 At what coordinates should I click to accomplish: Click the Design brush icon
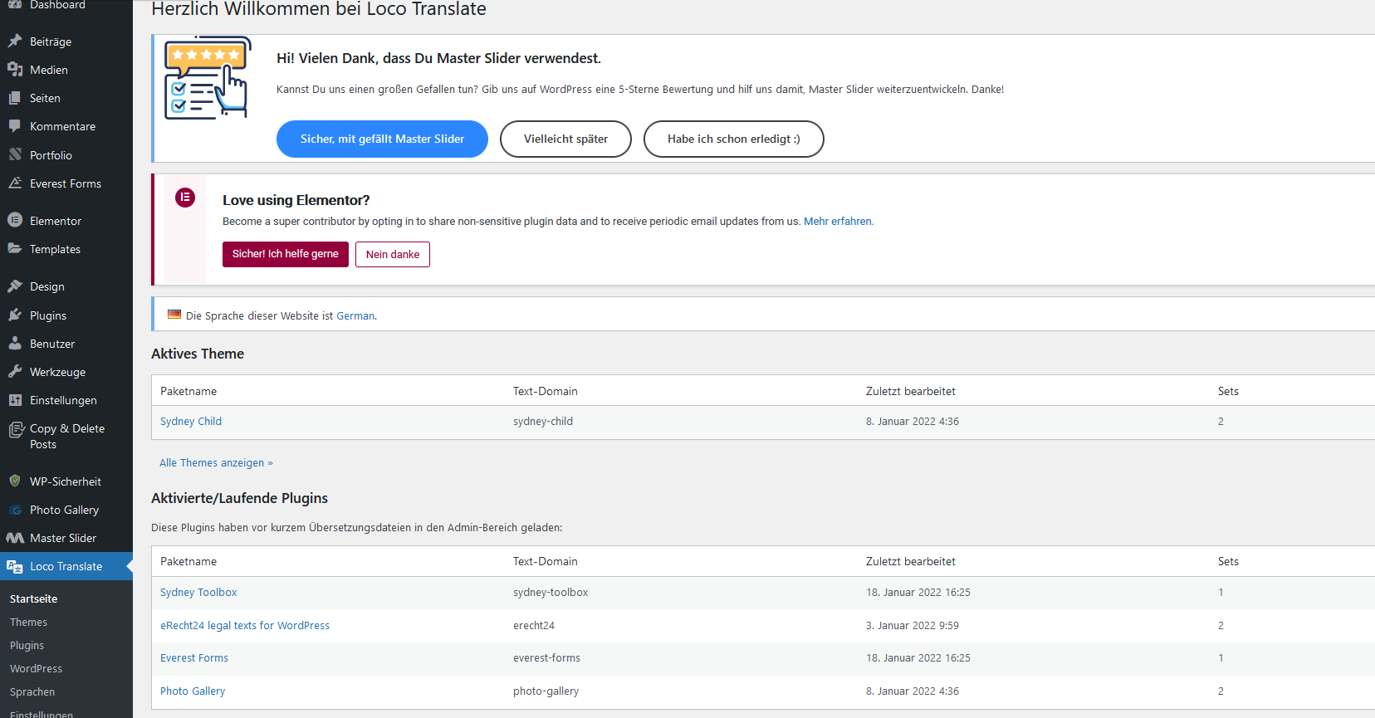[15, 286]
